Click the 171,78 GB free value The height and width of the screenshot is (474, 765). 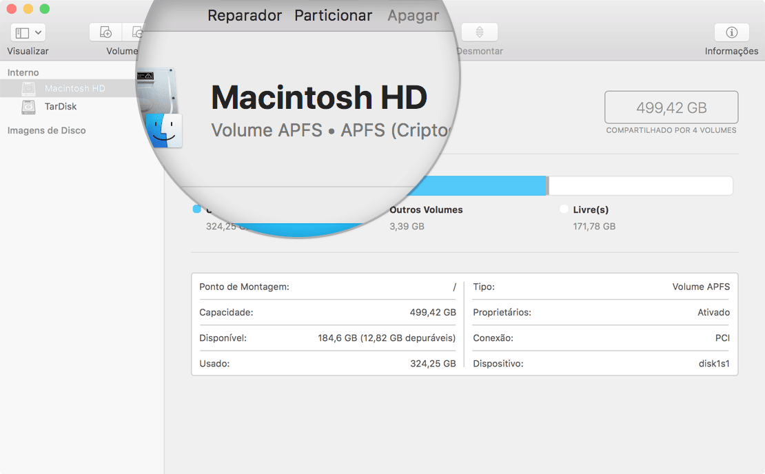click(594, 226)
